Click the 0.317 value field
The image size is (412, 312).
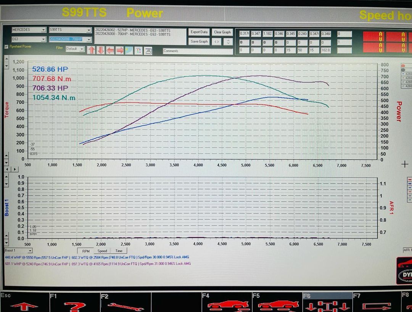point(244,34)
